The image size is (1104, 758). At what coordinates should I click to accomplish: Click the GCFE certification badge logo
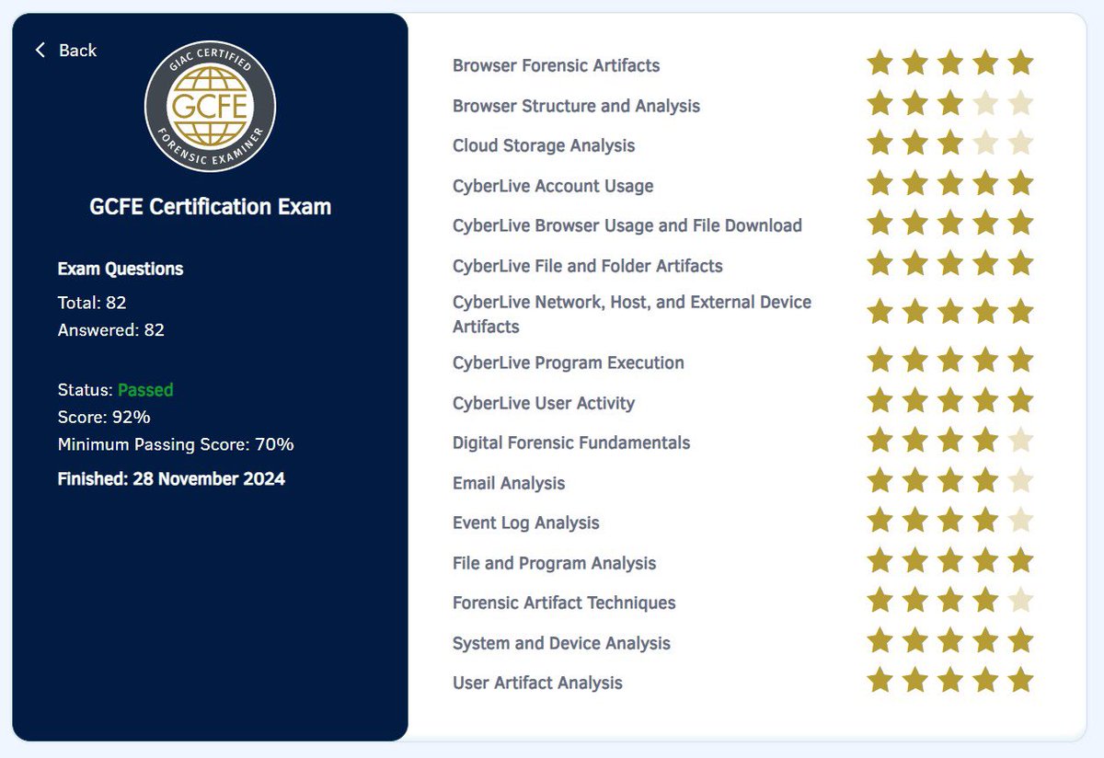(x=210, y=106)
